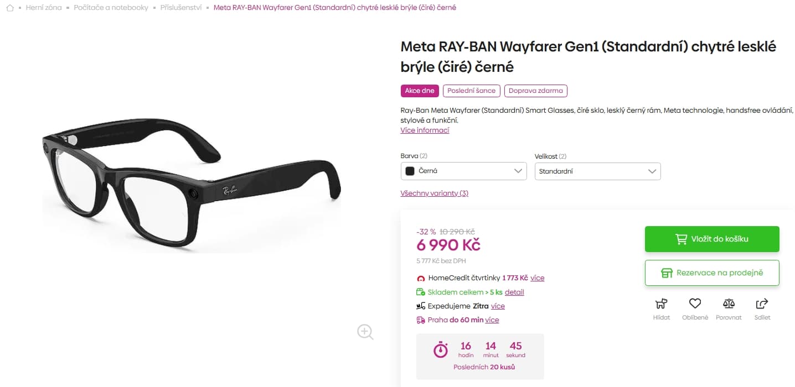Expand Všechny varianty (3) list
The height and width of the screenshot is (387, 795).
tap(434, 193)
